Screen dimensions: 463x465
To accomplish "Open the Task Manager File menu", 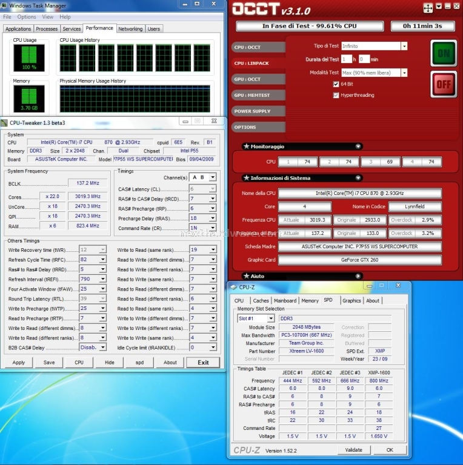I will [7, 17].
